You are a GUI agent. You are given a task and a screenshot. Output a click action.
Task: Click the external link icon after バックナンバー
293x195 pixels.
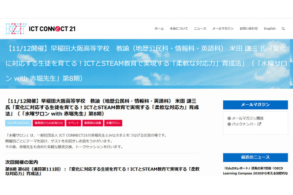pos(259,124)
